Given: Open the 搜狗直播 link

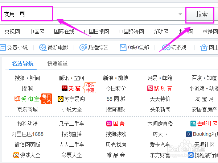Looking at the screenshot, I should coord(71,134).
